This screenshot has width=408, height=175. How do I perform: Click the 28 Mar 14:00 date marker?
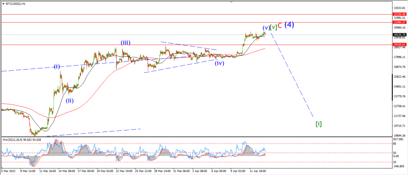point(162,171)
